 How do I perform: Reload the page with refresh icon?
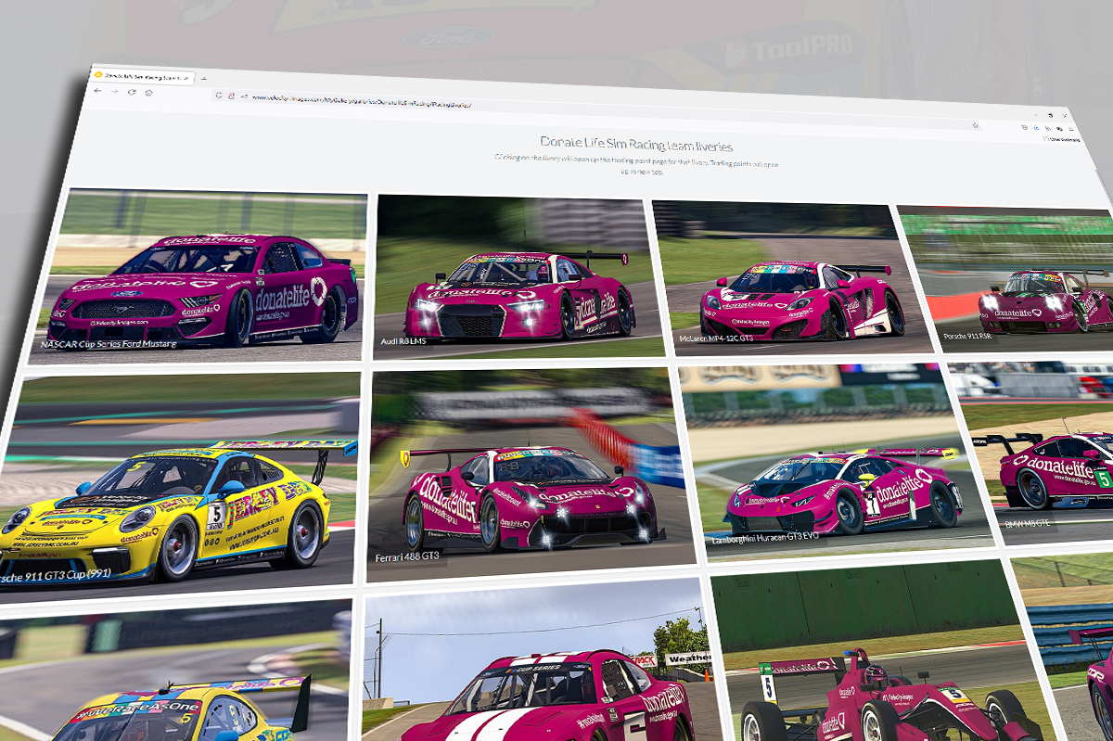(132, 93)
